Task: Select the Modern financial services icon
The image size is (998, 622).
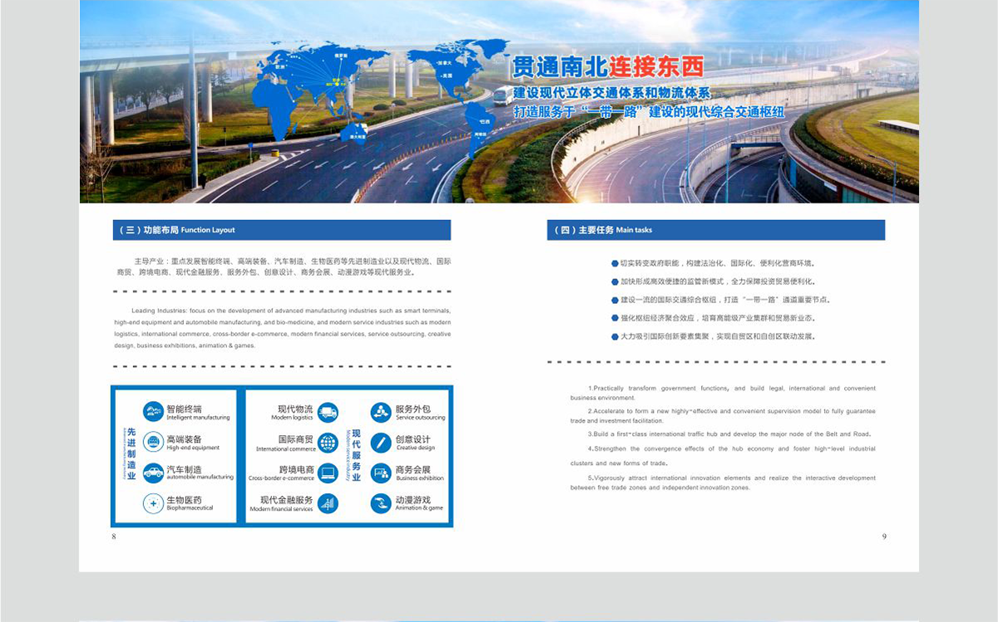Action: [x=328, y=503]
